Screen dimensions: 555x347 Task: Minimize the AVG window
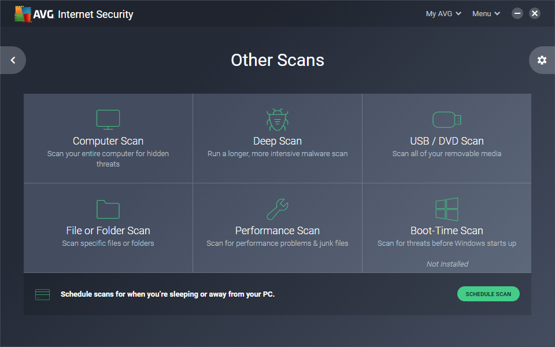(517, 13)
